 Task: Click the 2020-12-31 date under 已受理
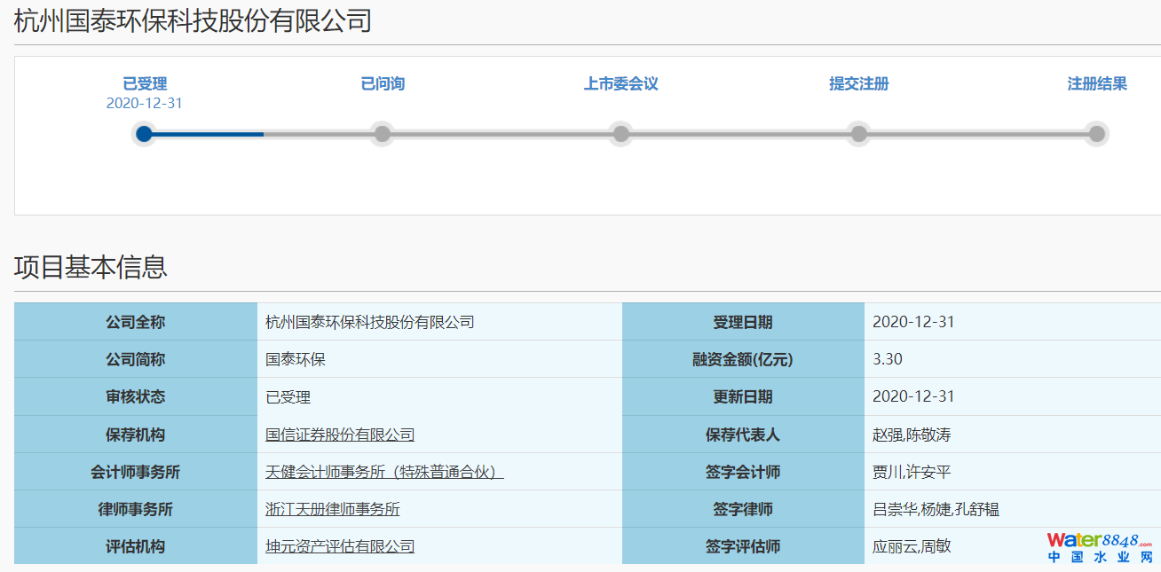click(x=145, y=103)
